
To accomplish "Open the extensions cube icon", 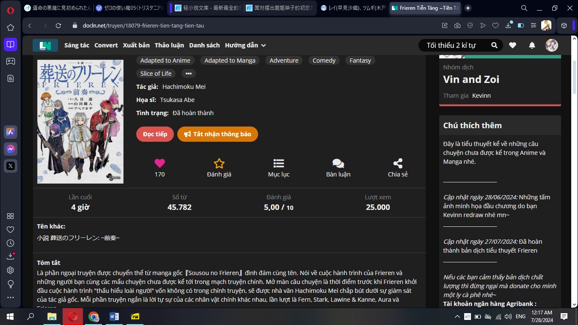I will (x=564, y=25).
